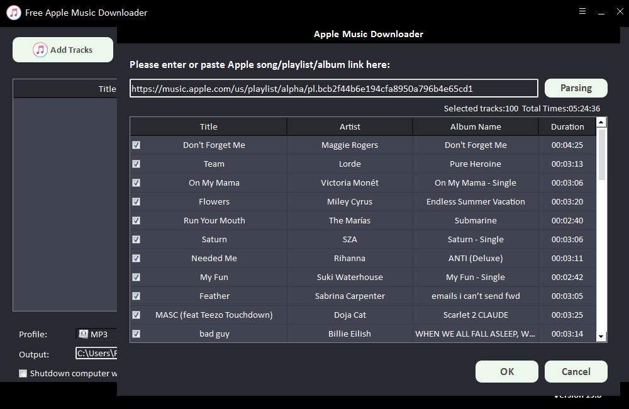
Task: Click the track list scroll up arrow
Action: pyautogui.click(x=601, y=122)
